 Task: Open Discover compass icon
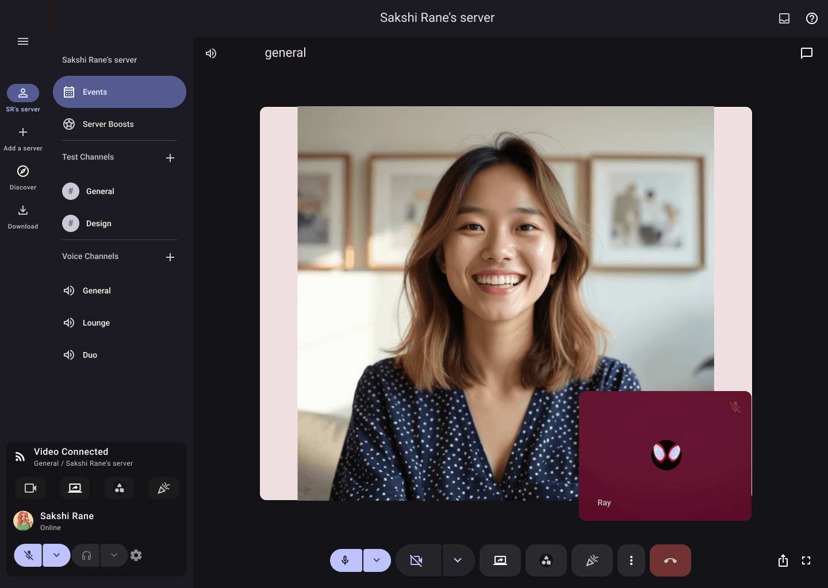pyautogui.click(x=23, y=171)
